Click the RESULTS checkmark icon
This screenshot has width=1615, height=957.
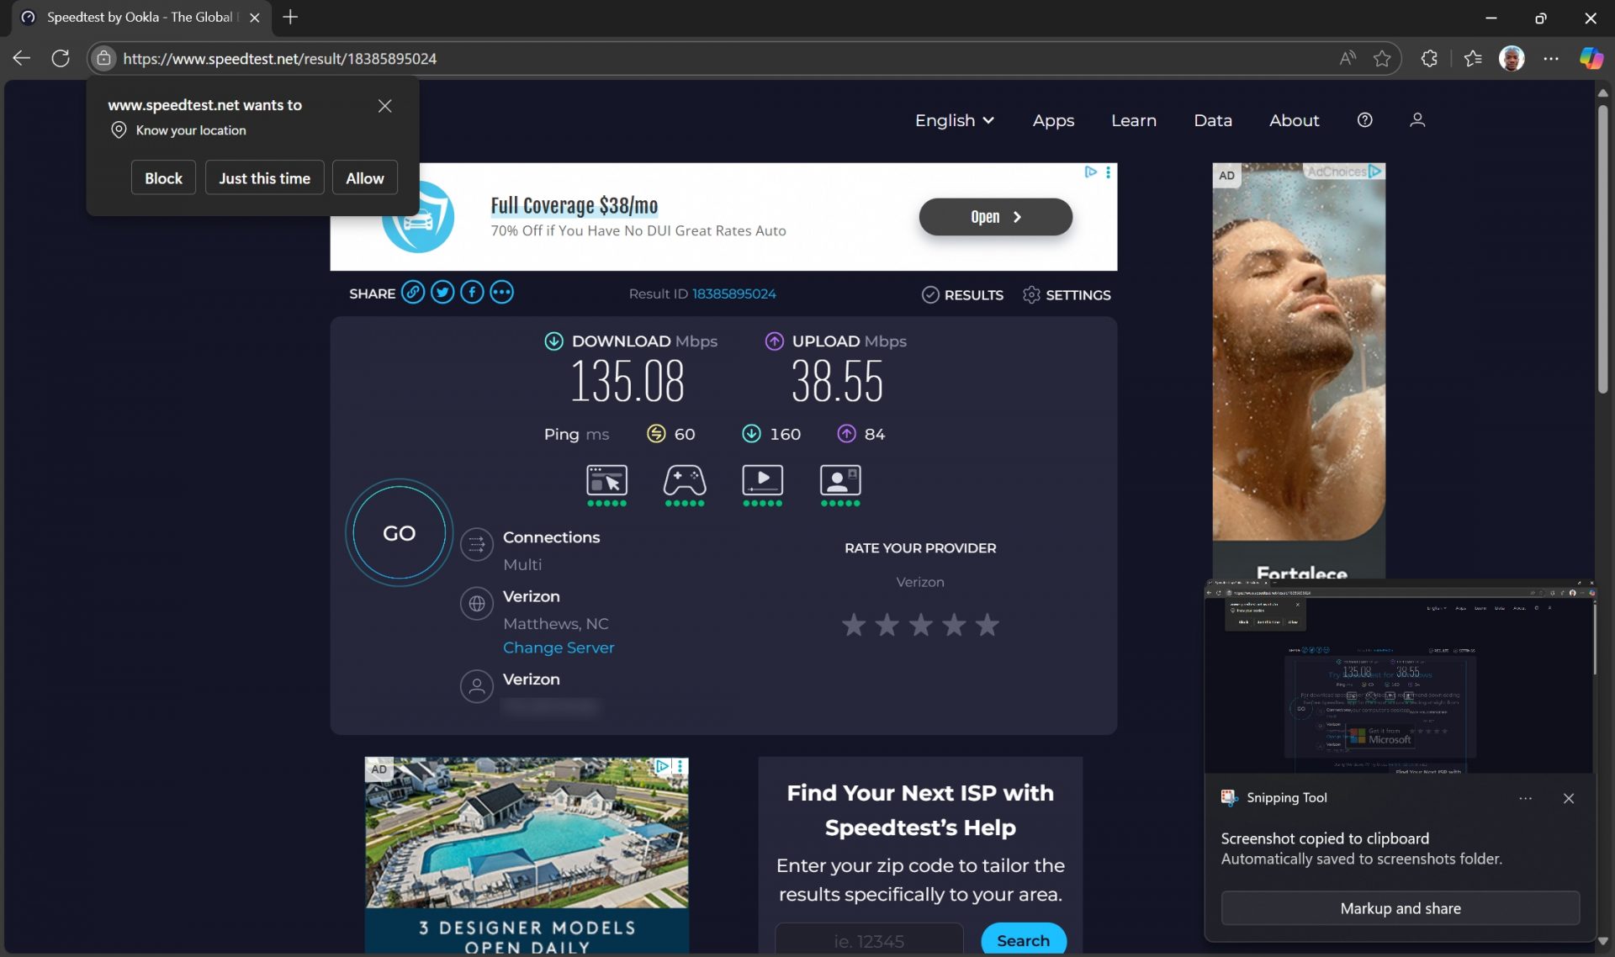coord(931,294)
